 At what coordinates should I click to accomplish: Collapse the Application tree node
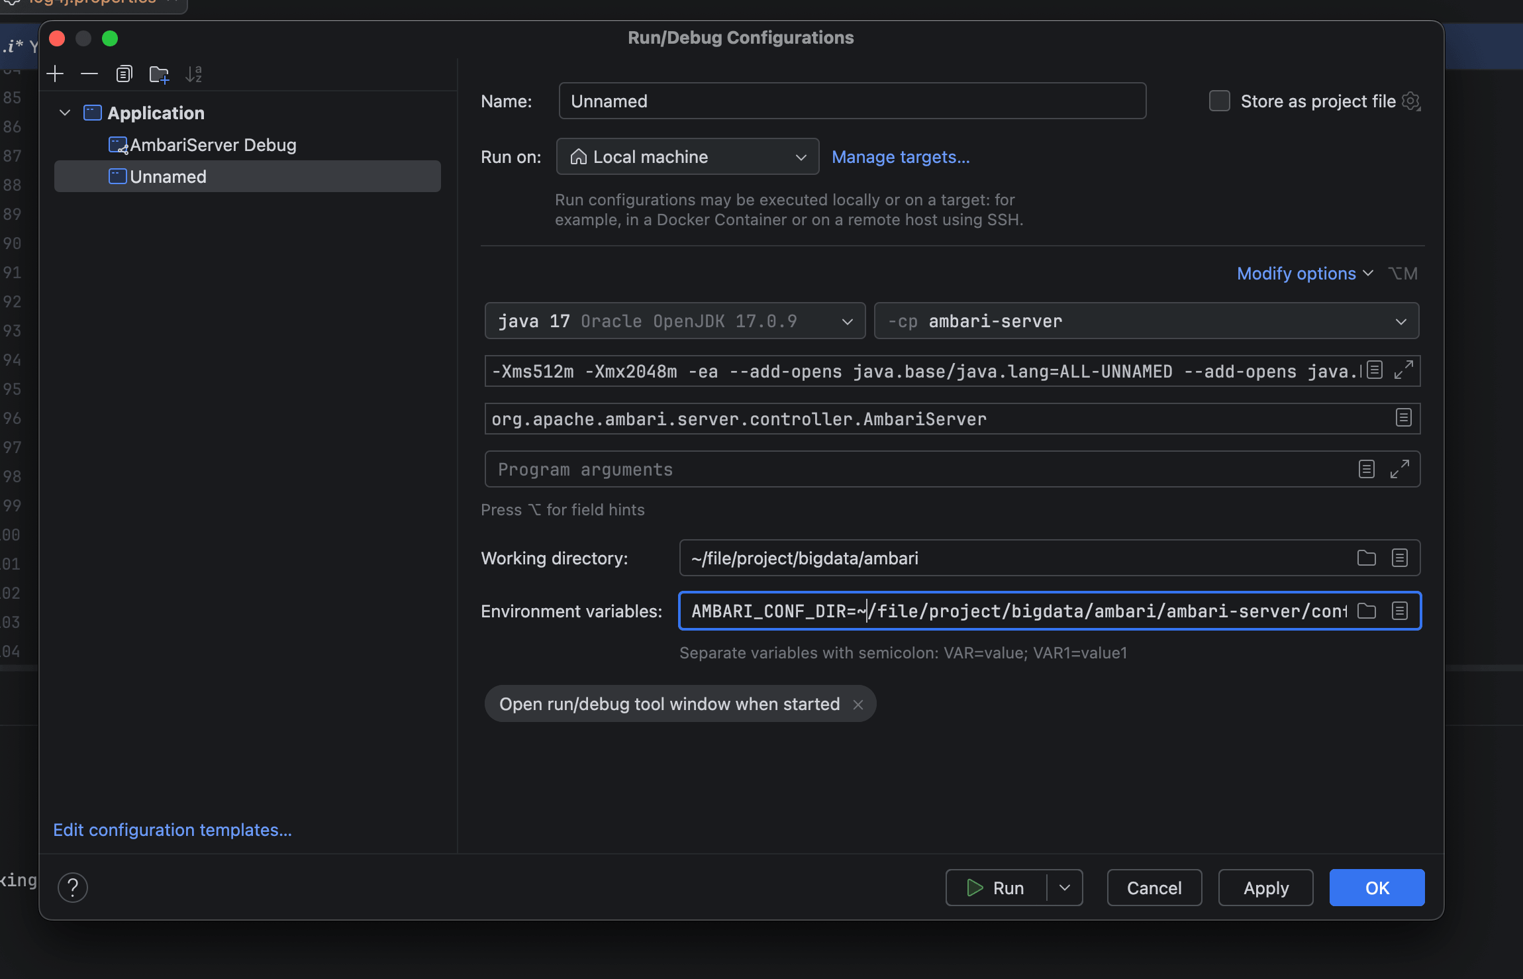pos(65,113)
